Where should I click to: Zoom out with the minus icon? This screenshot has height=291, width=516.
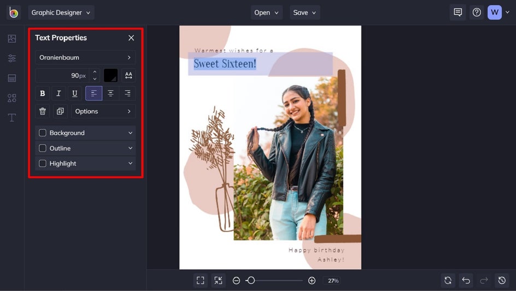[x=236, y=281]
